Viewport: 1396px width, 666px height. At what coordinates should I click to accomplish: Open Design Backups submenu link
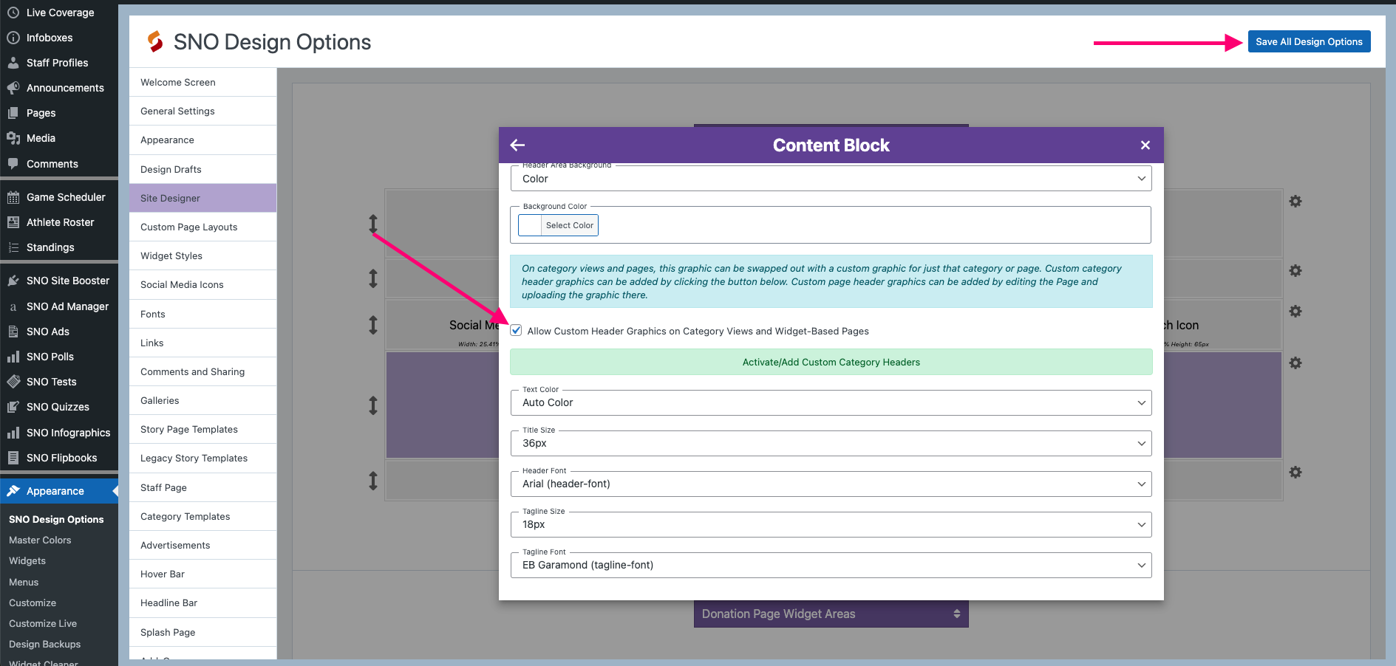click(x=44, y=644)
